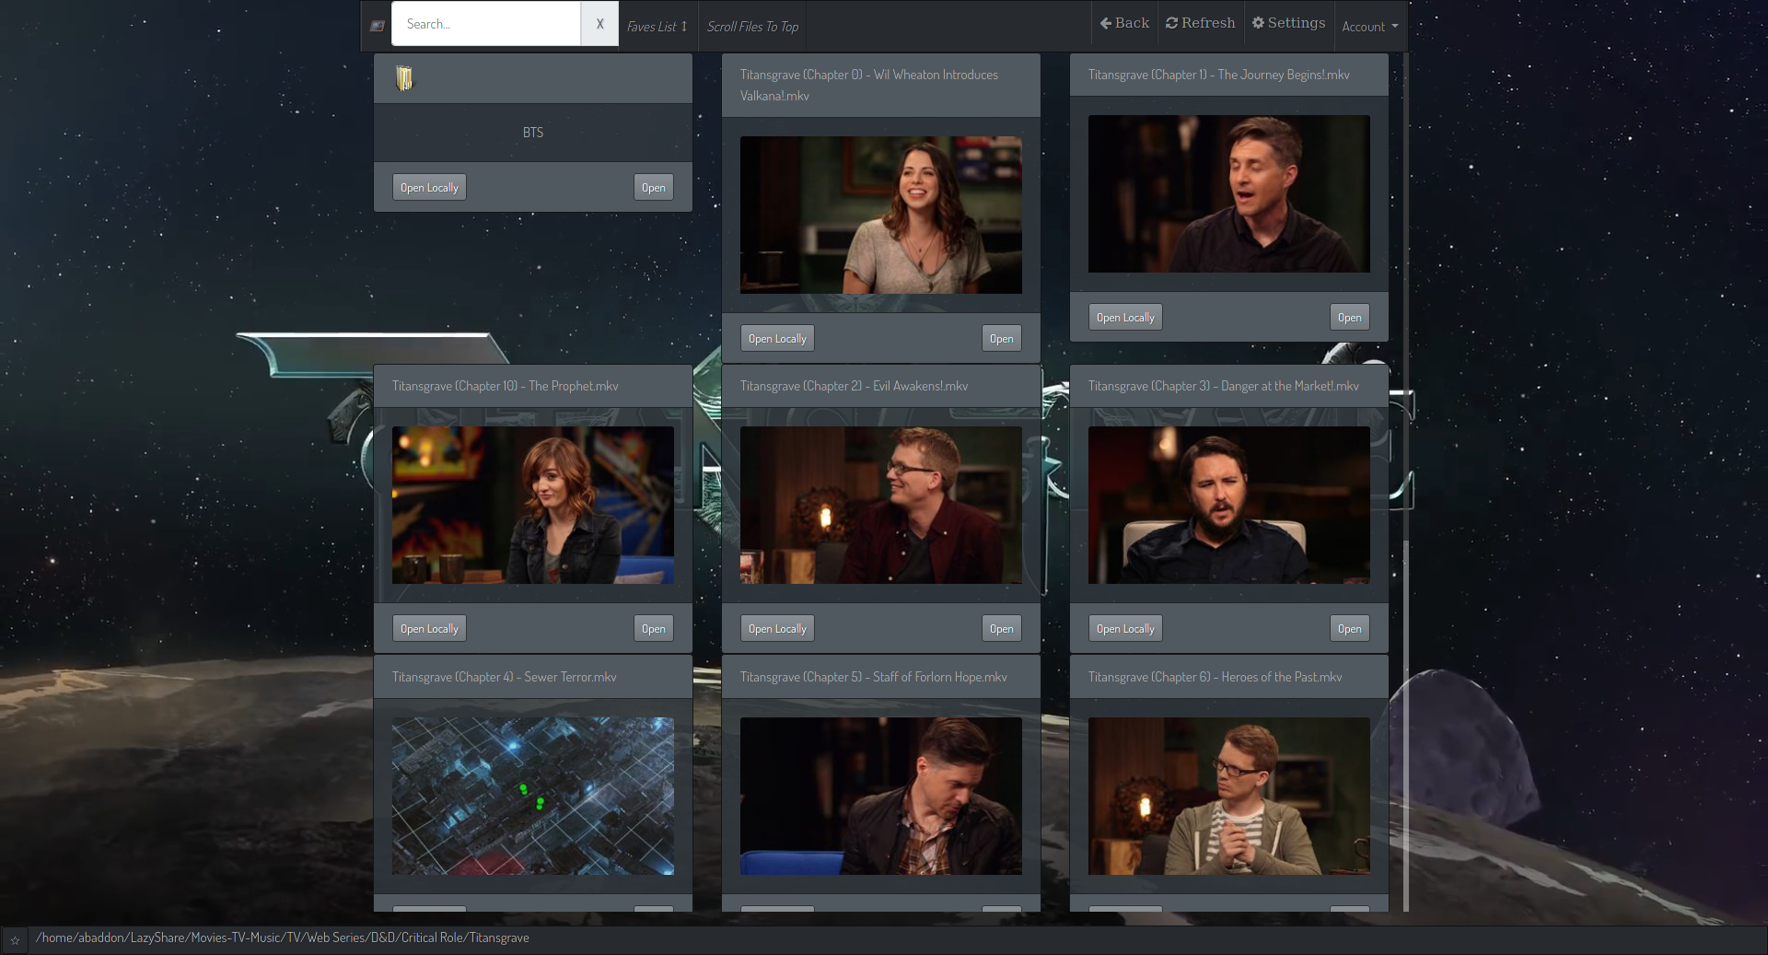Open Chapter 1 The Journey Begins thumbnail
This screenshot has width=1768, height=955.
click(x=1229, y=193)
